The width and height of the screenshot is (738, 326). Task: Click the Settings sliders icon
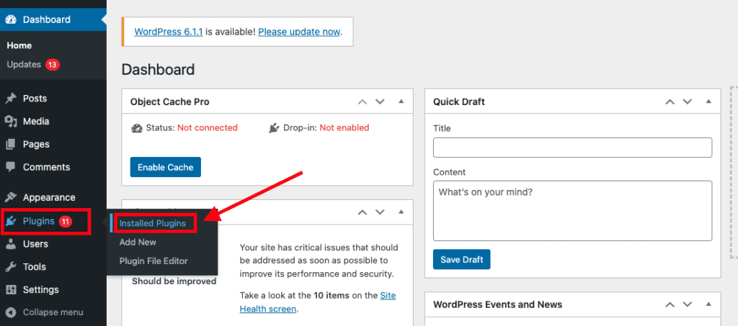pos(11,289)
